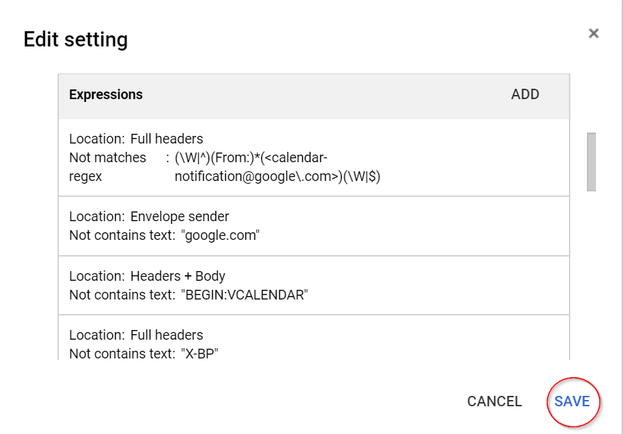Image resolution: width=623 pixels, height=434 pixels.
Task: Click ADD to add an expression
Action: coord(525,95)
